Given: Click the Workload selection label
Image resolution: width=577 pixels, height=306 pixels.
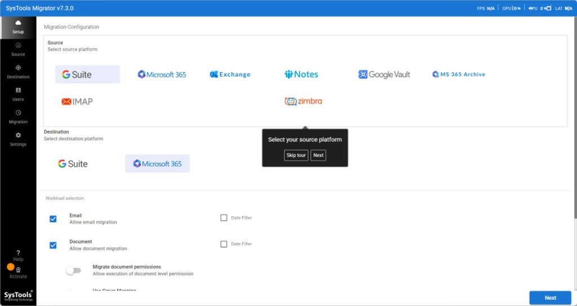Looking at the screenshot, I should [64, 198].
